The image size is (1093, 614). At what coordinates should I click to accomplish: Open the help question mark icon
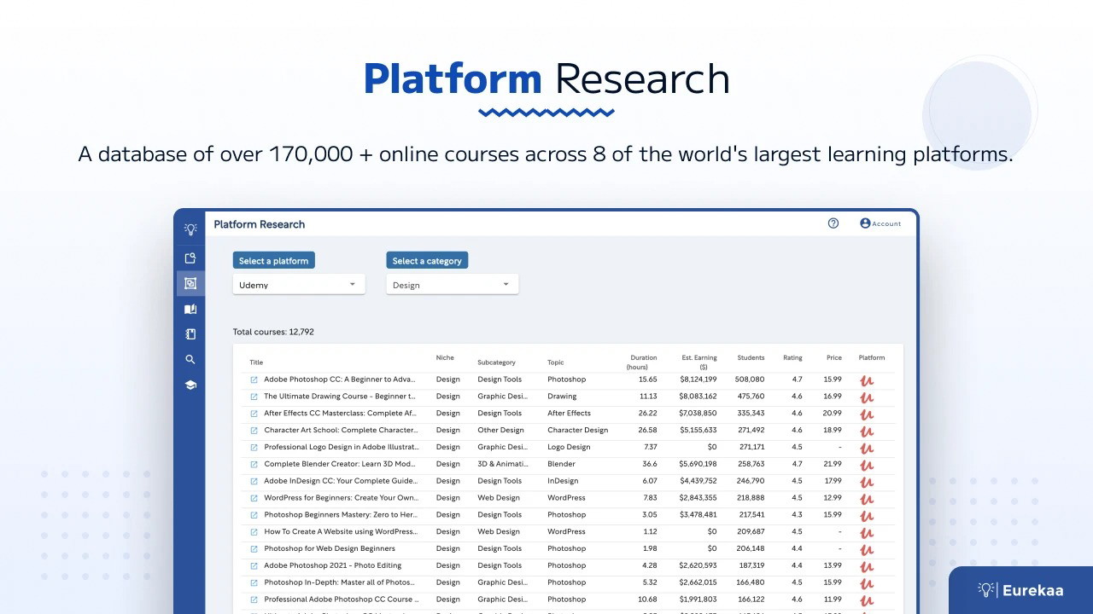(x=833, y=223)
